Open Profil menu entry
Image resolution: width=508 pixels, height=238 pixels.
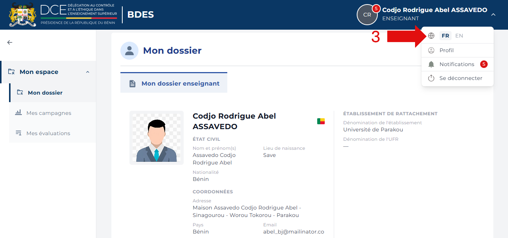pyautogui.click(x=457, y=50)
